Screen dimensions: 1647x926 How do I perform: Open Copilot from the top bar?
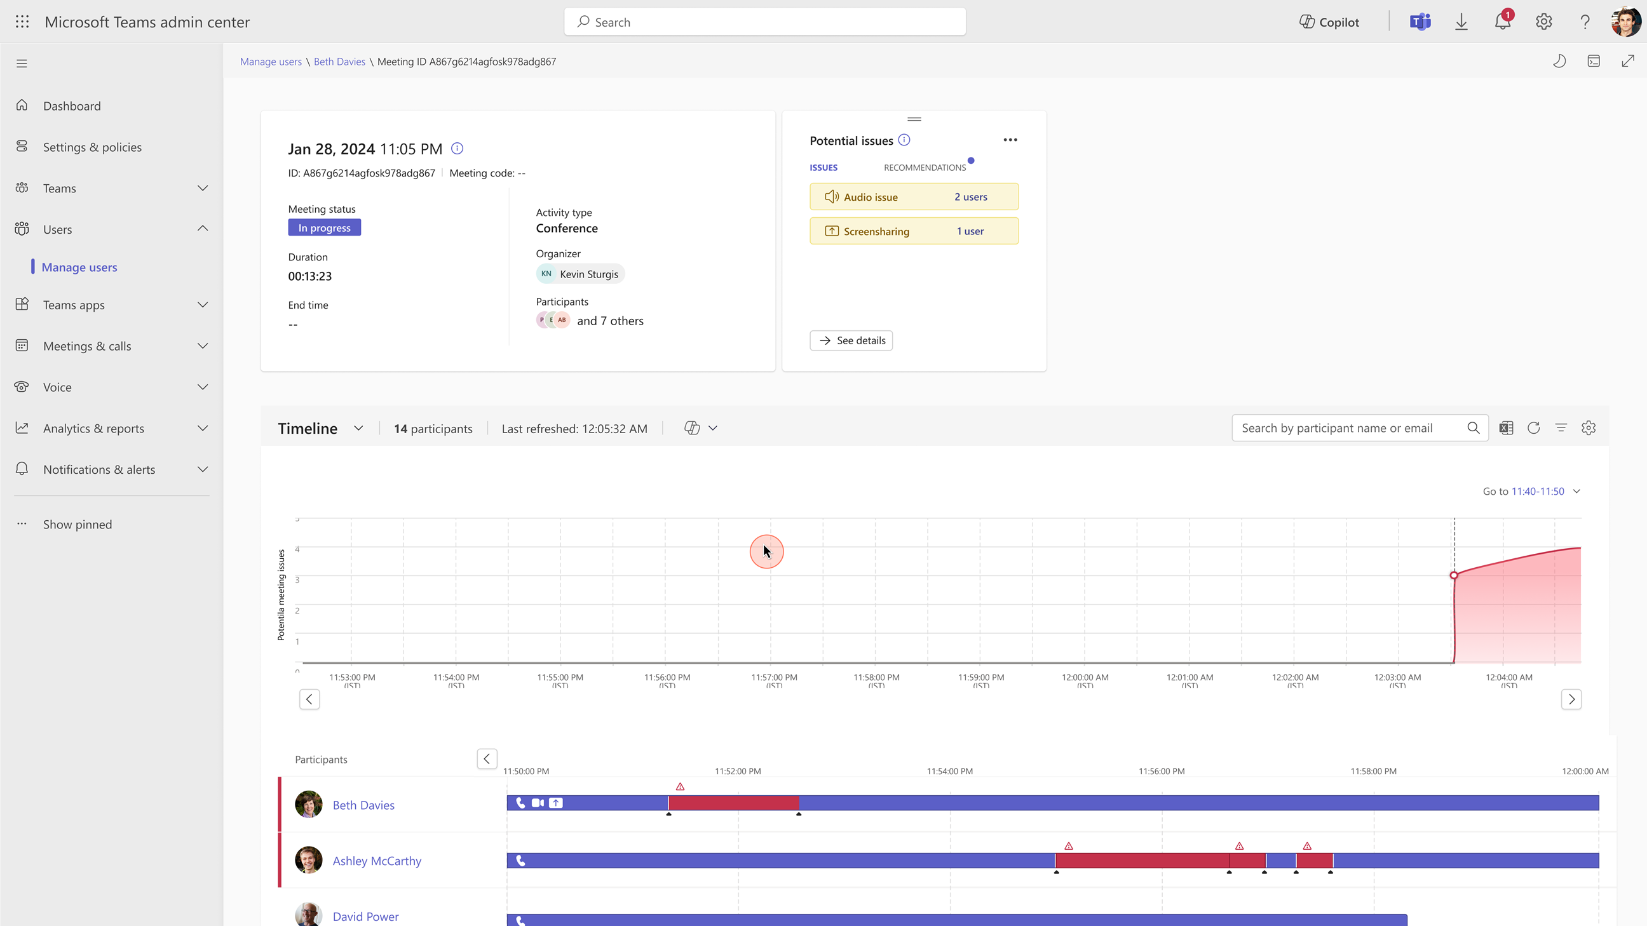tap(1329, 22)
